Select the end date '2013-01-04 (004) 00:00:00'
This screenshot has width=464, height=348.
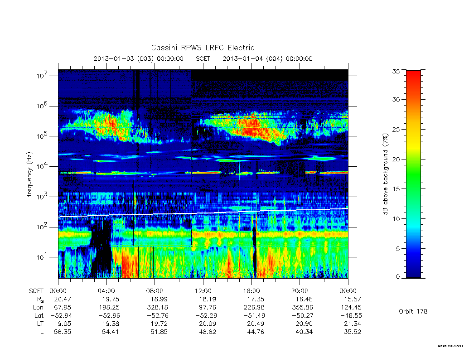(x=267, y=58)
